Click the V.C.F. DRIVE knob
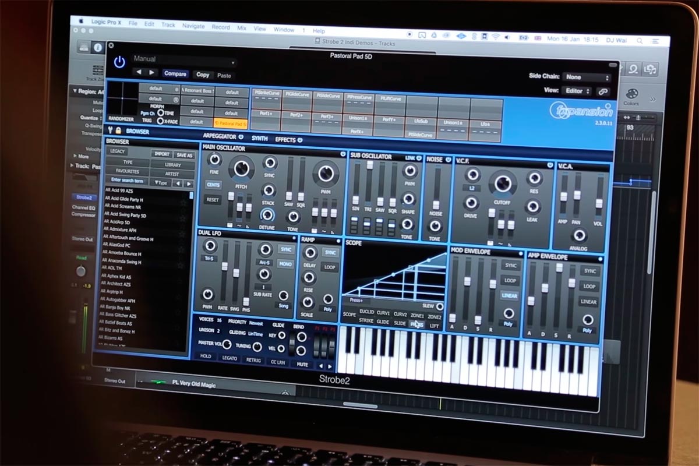The image size is (699, 466). (x=471, y=202)
